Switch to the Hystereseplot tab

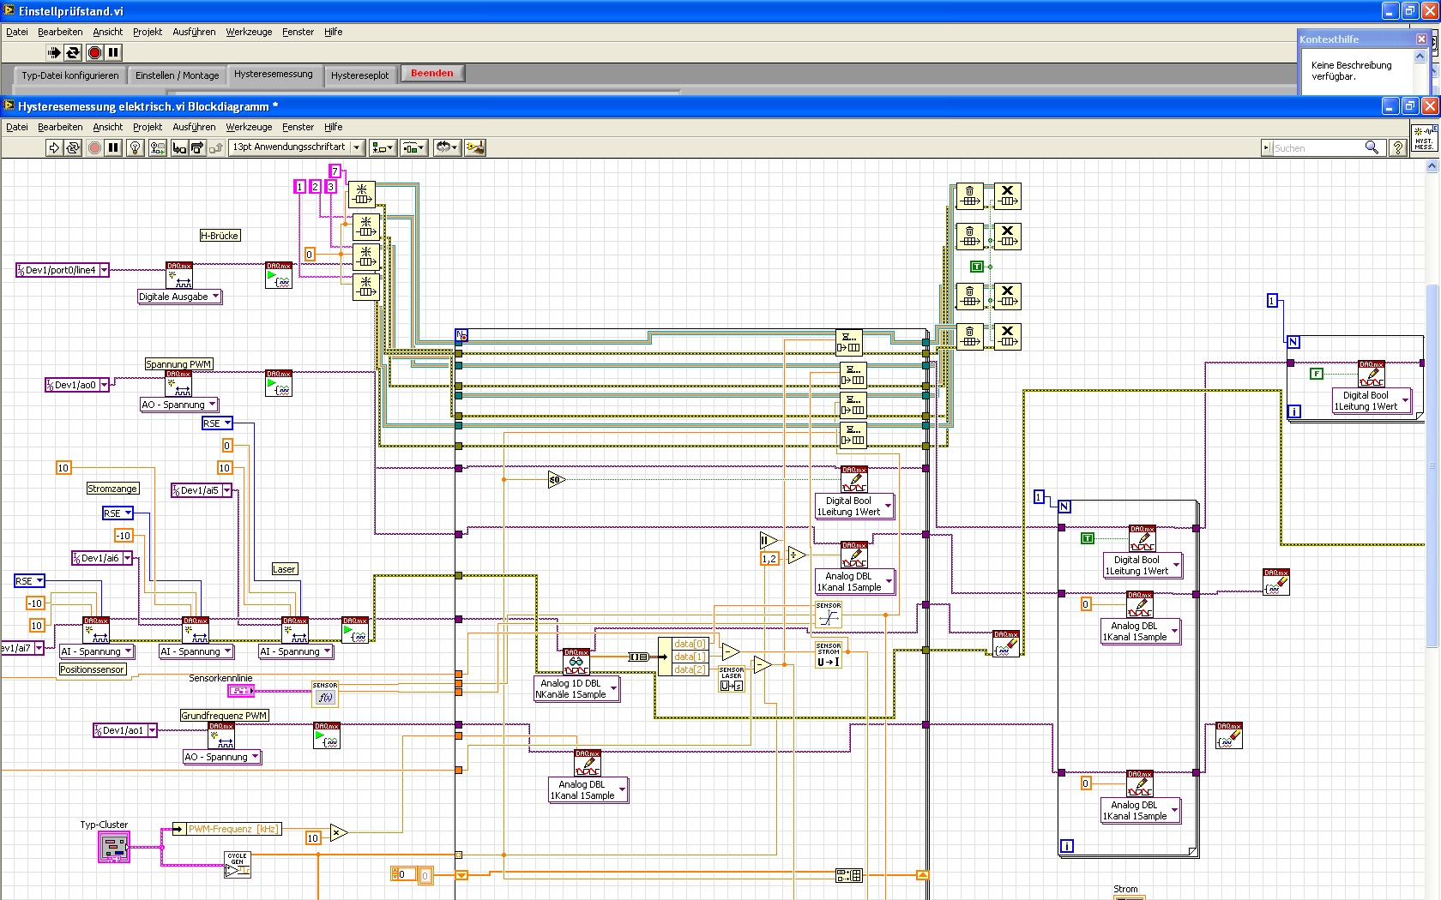pyautogui.click(x=359, y=75)
